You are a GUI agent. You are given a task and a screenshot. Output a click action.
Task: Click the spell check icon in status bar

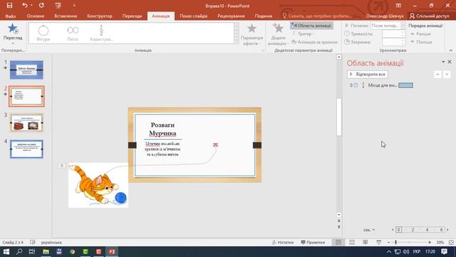[x=33, y=243]
